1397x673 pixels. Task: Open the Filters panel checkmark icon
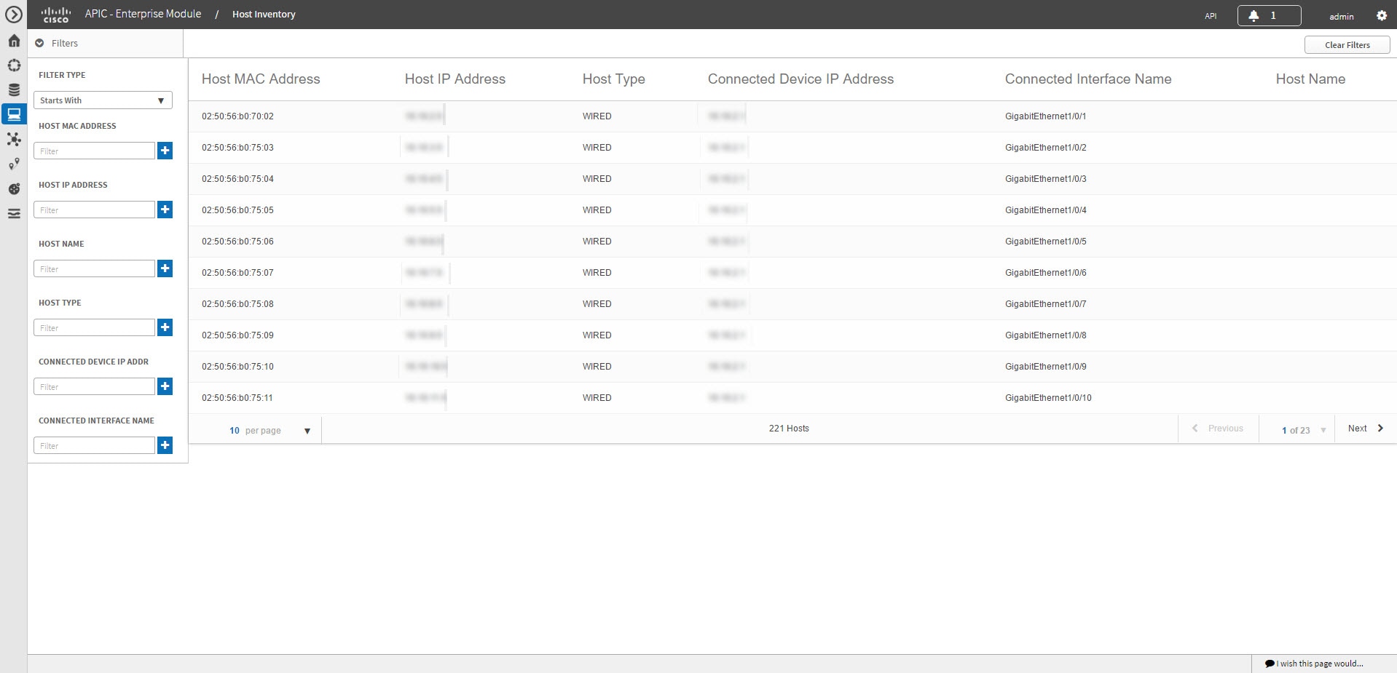click(39, 44)
